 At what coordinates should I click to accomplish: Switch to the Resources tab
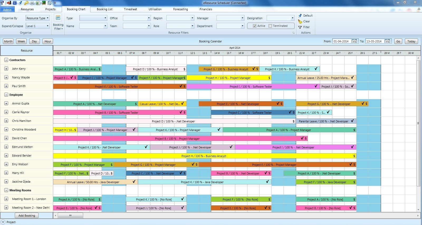27,9
